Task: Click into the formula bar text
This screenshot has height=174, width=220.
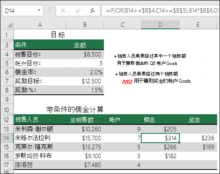Action: pyautogui.click(x=160, y=11)
